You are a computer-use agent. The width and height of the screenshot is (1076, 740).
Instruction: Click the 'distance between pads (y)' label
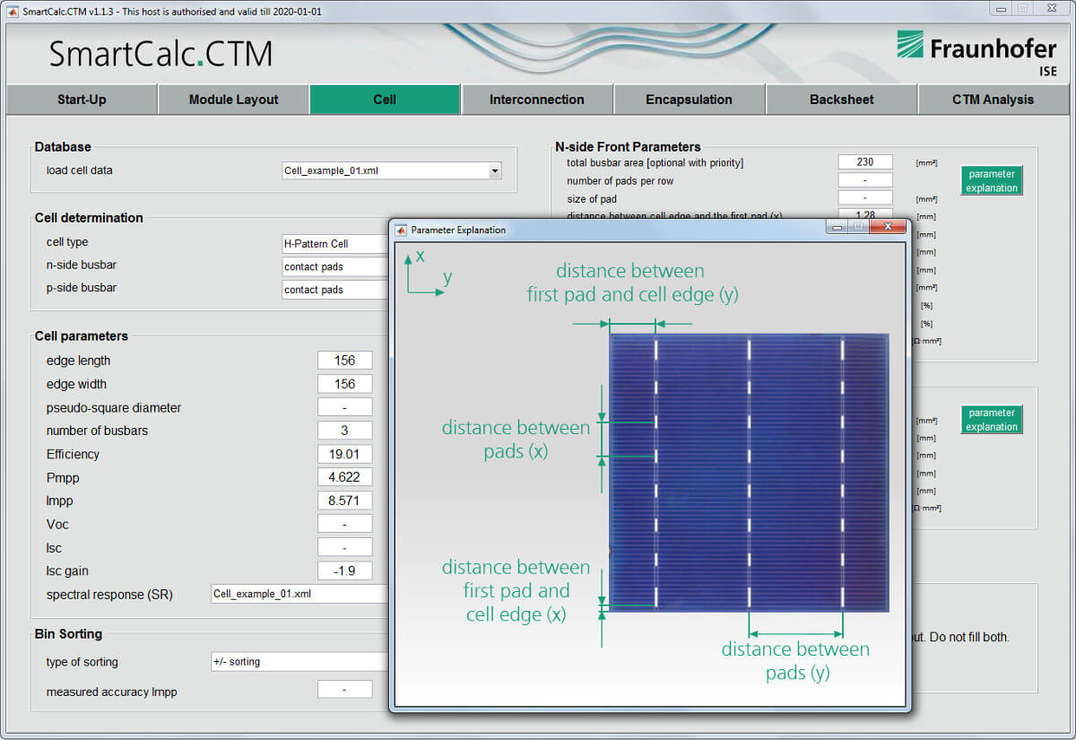coord(795,660)
